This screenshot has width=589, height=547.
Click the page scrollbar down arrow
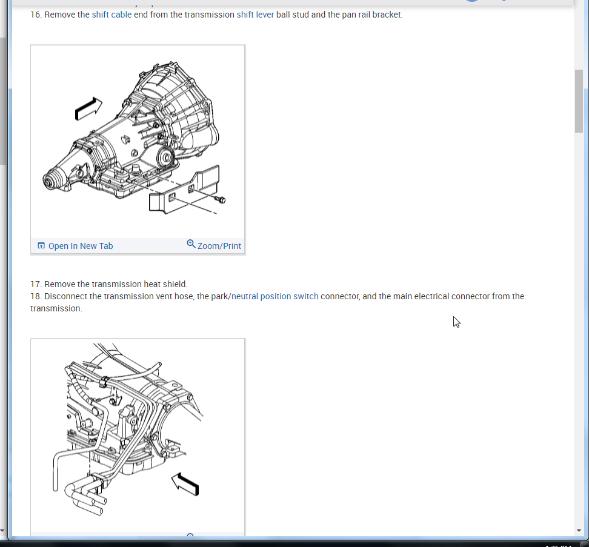(x=579, y=531)
